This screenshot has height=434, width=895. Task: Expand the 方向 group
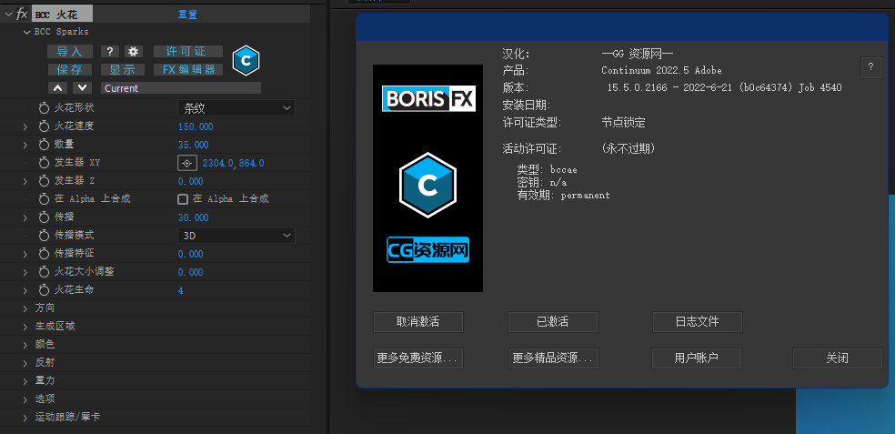click(x=25, y=308)
